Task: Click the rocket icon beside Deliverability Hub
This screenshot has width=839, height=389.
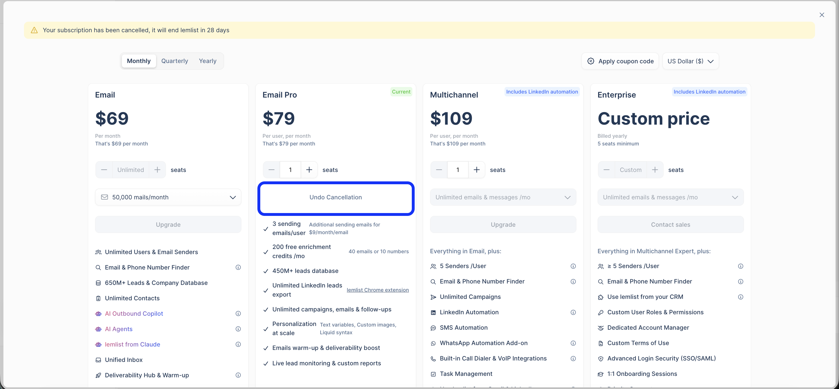Action: tap(98, 375)
